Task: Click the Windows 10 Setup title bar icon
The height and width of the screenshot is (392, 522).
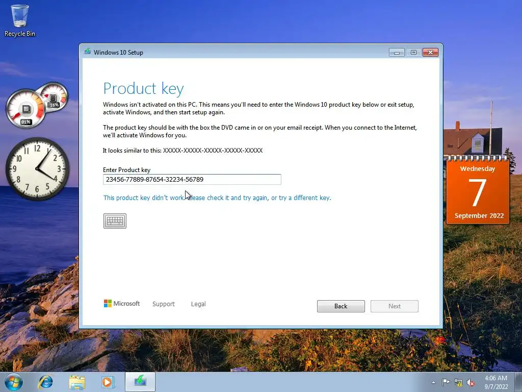Action: (x=88, y=52)
